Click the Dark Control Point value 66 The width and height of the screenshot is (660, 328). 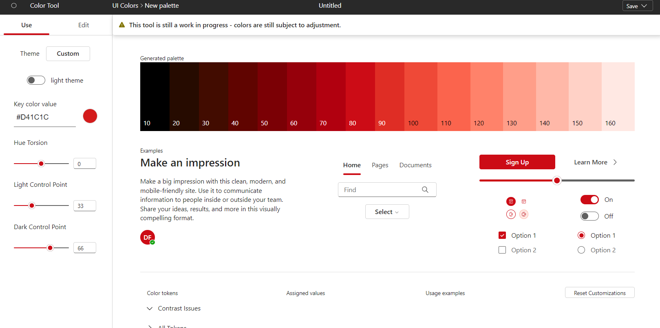[85, 248]
